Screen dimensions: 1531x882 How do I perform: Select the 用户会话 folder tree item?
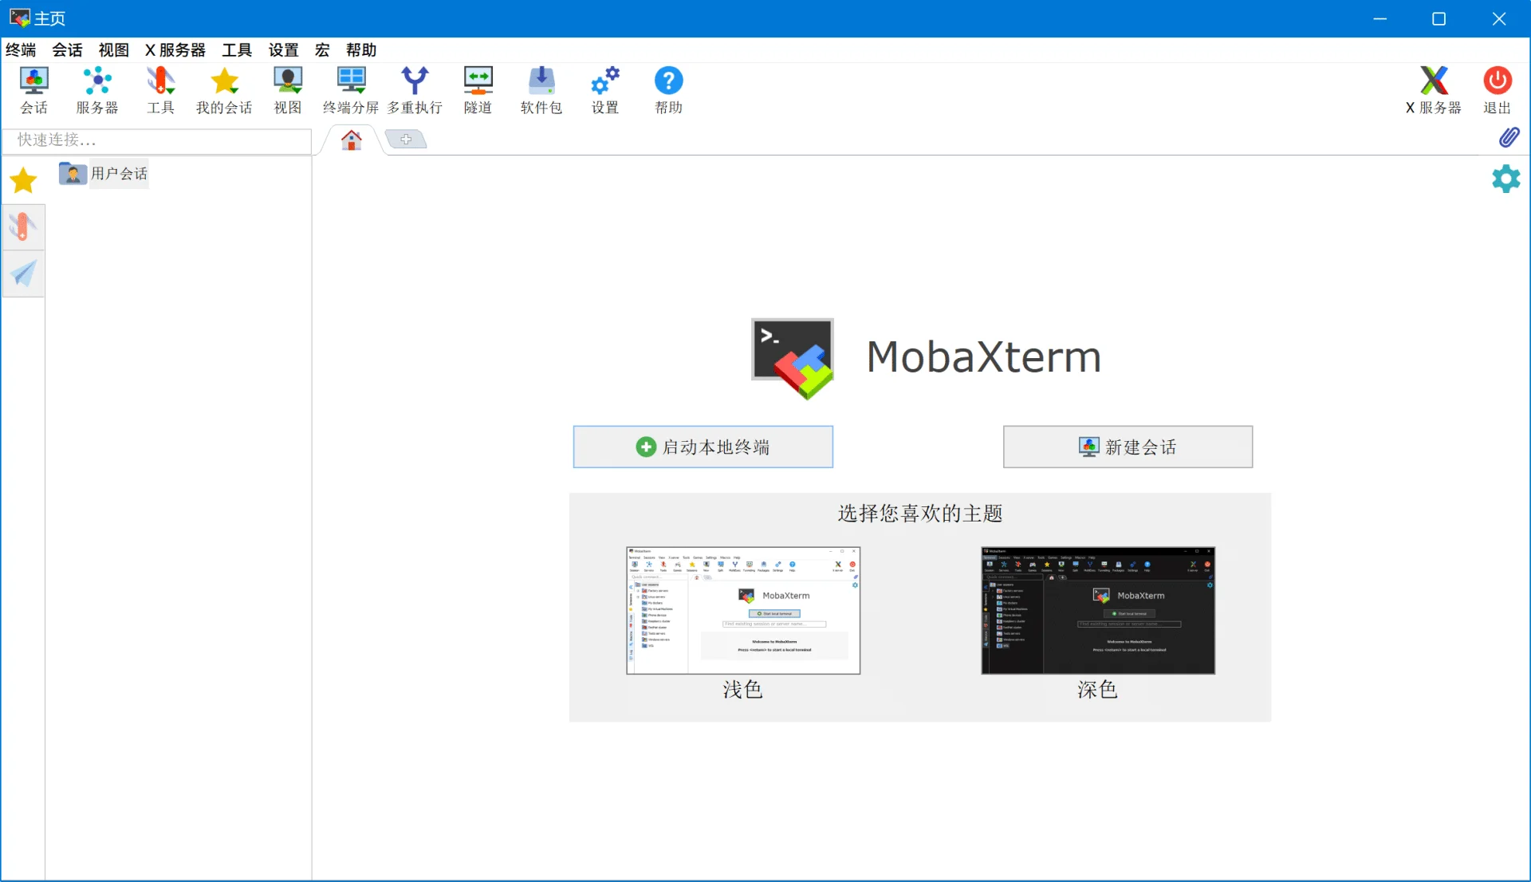[118, 174]
